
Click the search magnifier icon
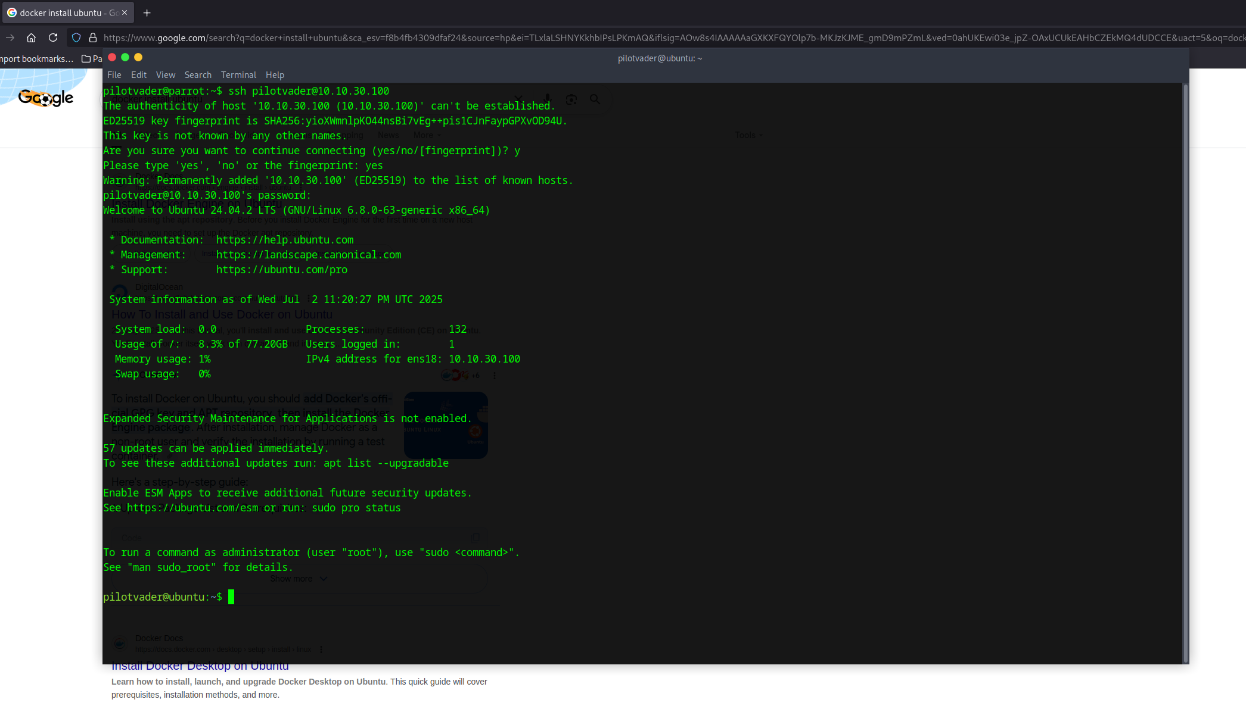point(595,99)
